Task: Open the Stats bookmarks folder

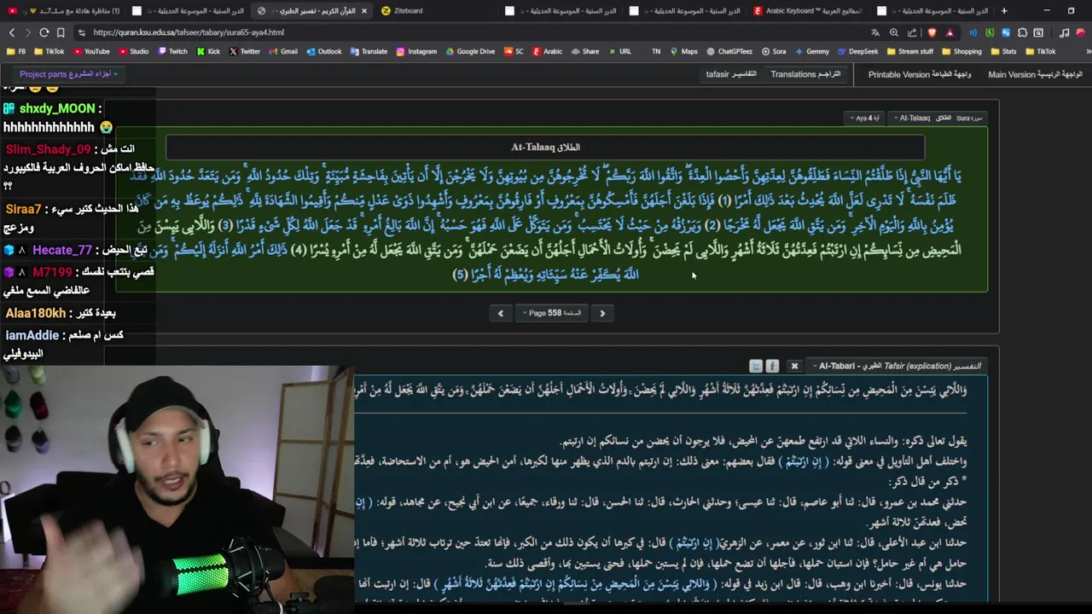Action: pos(1003,51)
